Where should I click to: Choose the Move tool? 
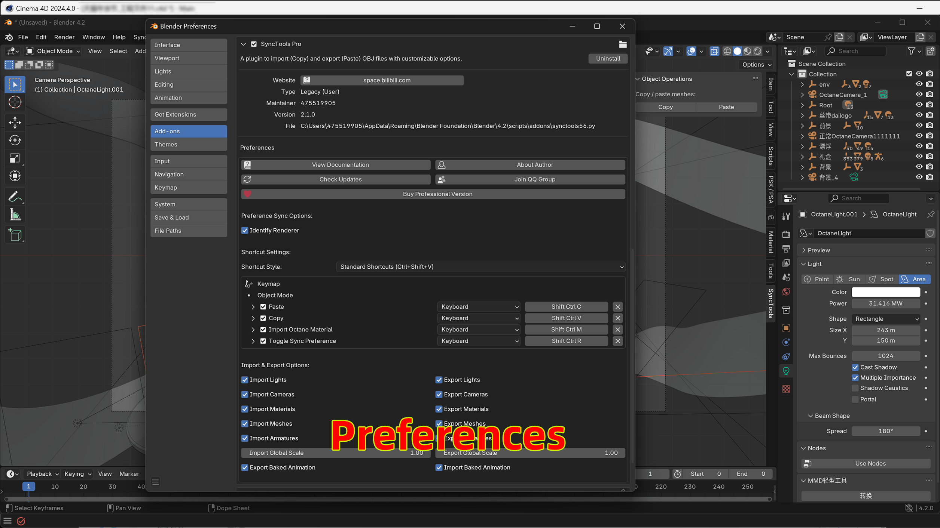[15, 122]
